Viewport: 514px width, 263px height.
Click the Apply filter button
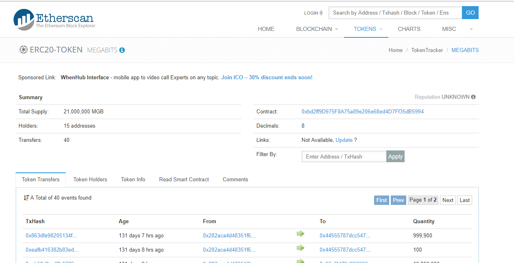point(395,156)
